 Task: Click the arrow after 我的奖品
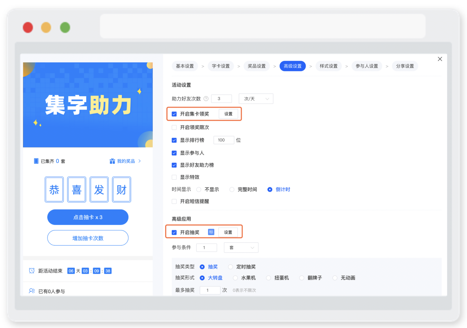pyautogui.click(x=140, y=161)
